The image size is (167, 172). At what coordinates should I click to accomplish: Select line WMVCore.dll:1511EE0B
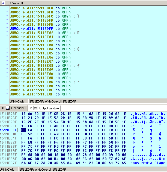point(40,78)
